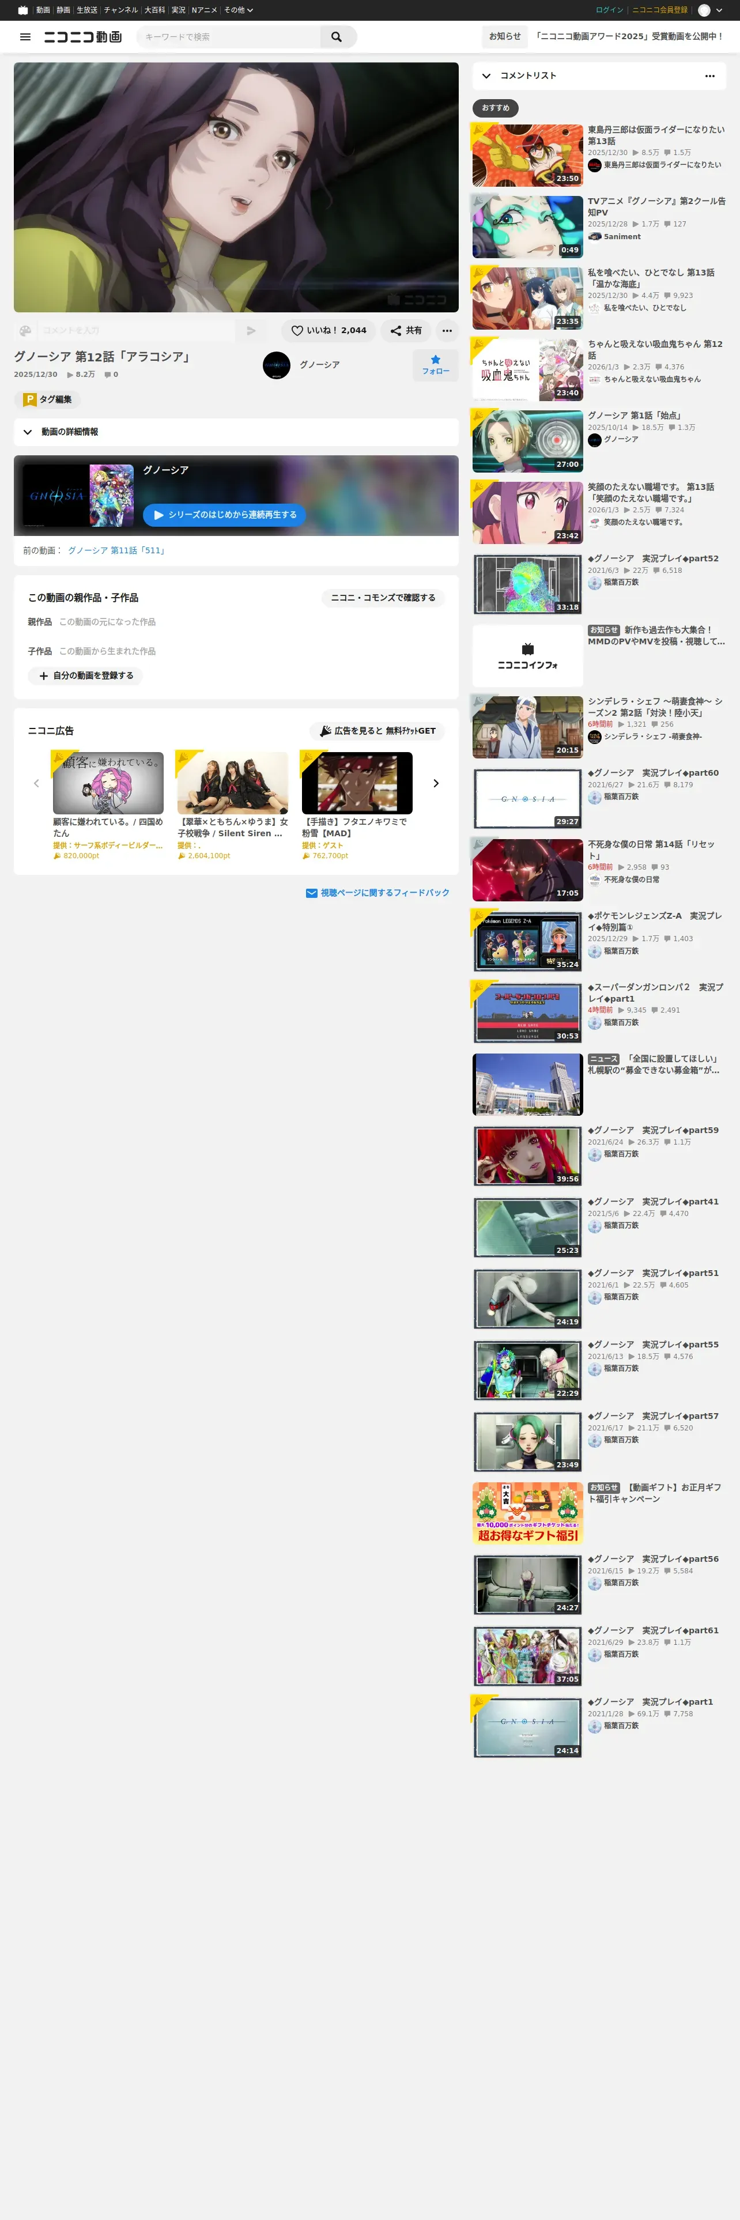The image size is (740, 2220).
Task: Expand 動画の詳細情報 section
Action: [236, 432]
